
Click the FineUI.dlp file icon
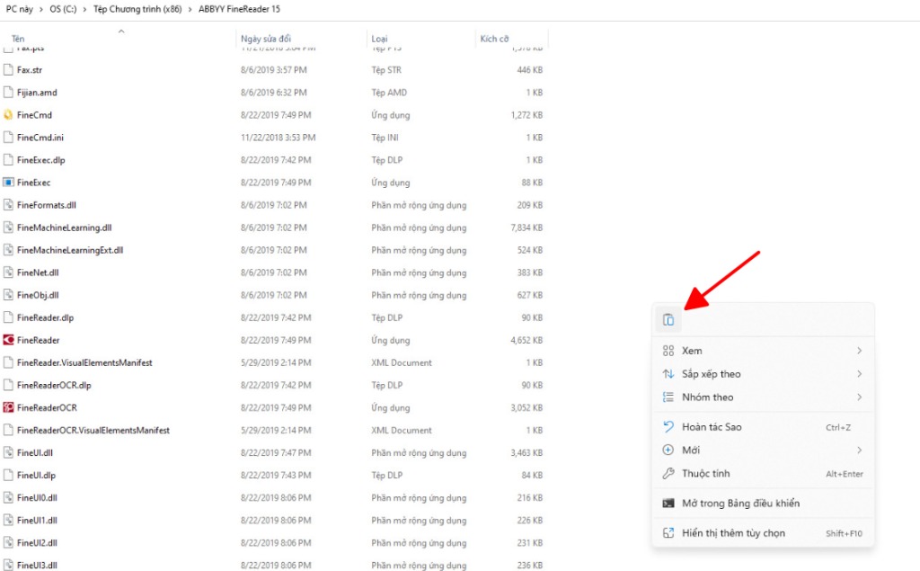8,476
